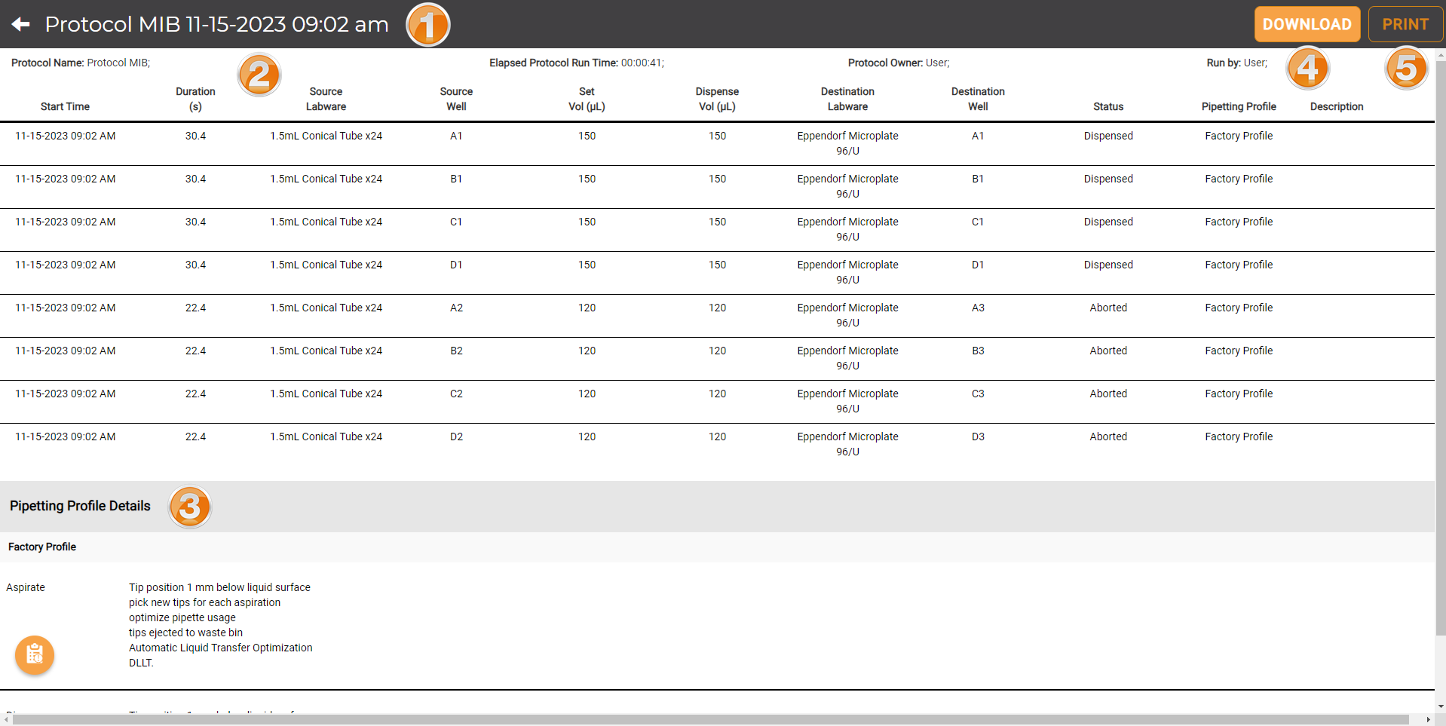Click the Start Time column header
The height and width of the screenshot is (726, 1446).
(x=65, y=106)
